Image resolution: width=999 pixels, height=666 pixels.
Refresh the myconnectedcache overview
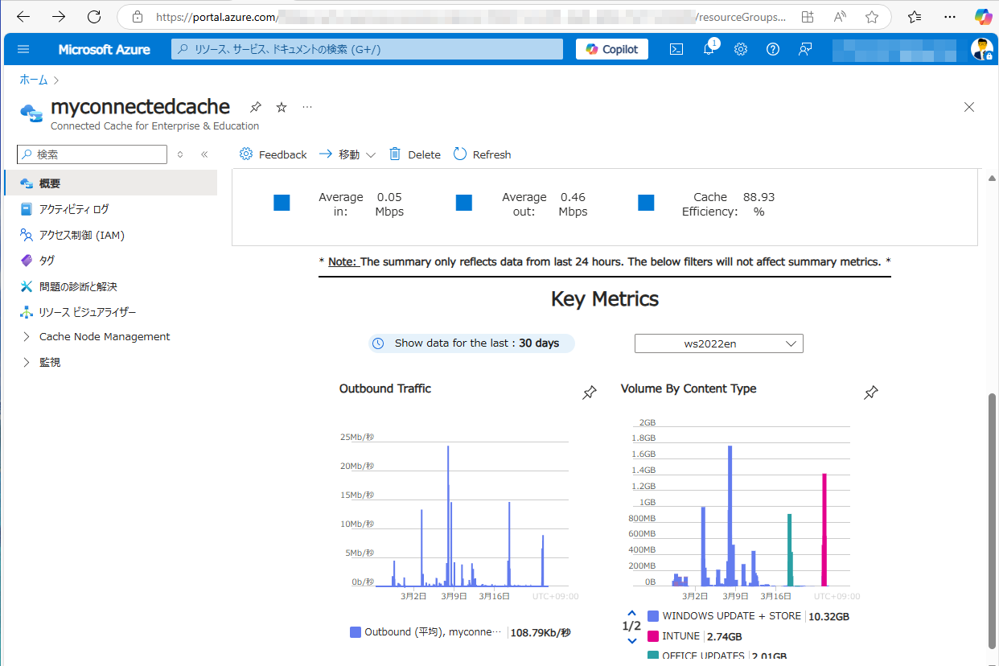tap(481, 154)
